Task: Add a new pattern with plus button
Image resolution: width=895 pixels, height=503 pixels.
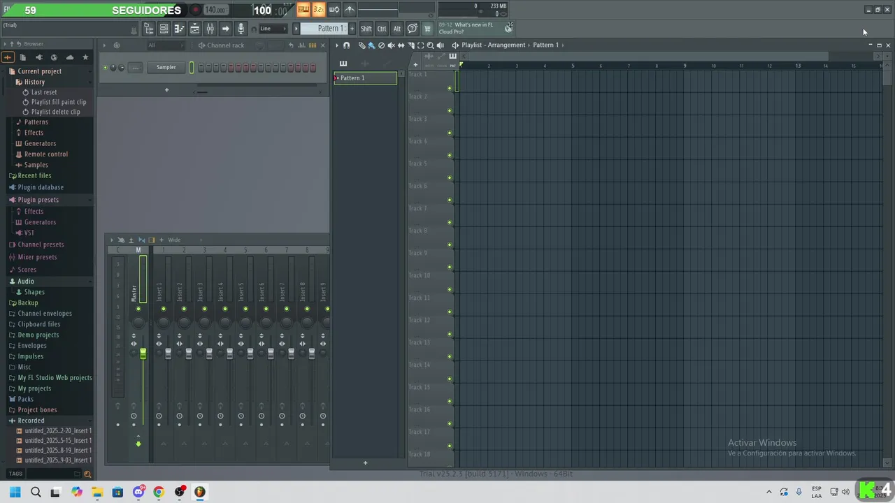Action: coord(352,29)
